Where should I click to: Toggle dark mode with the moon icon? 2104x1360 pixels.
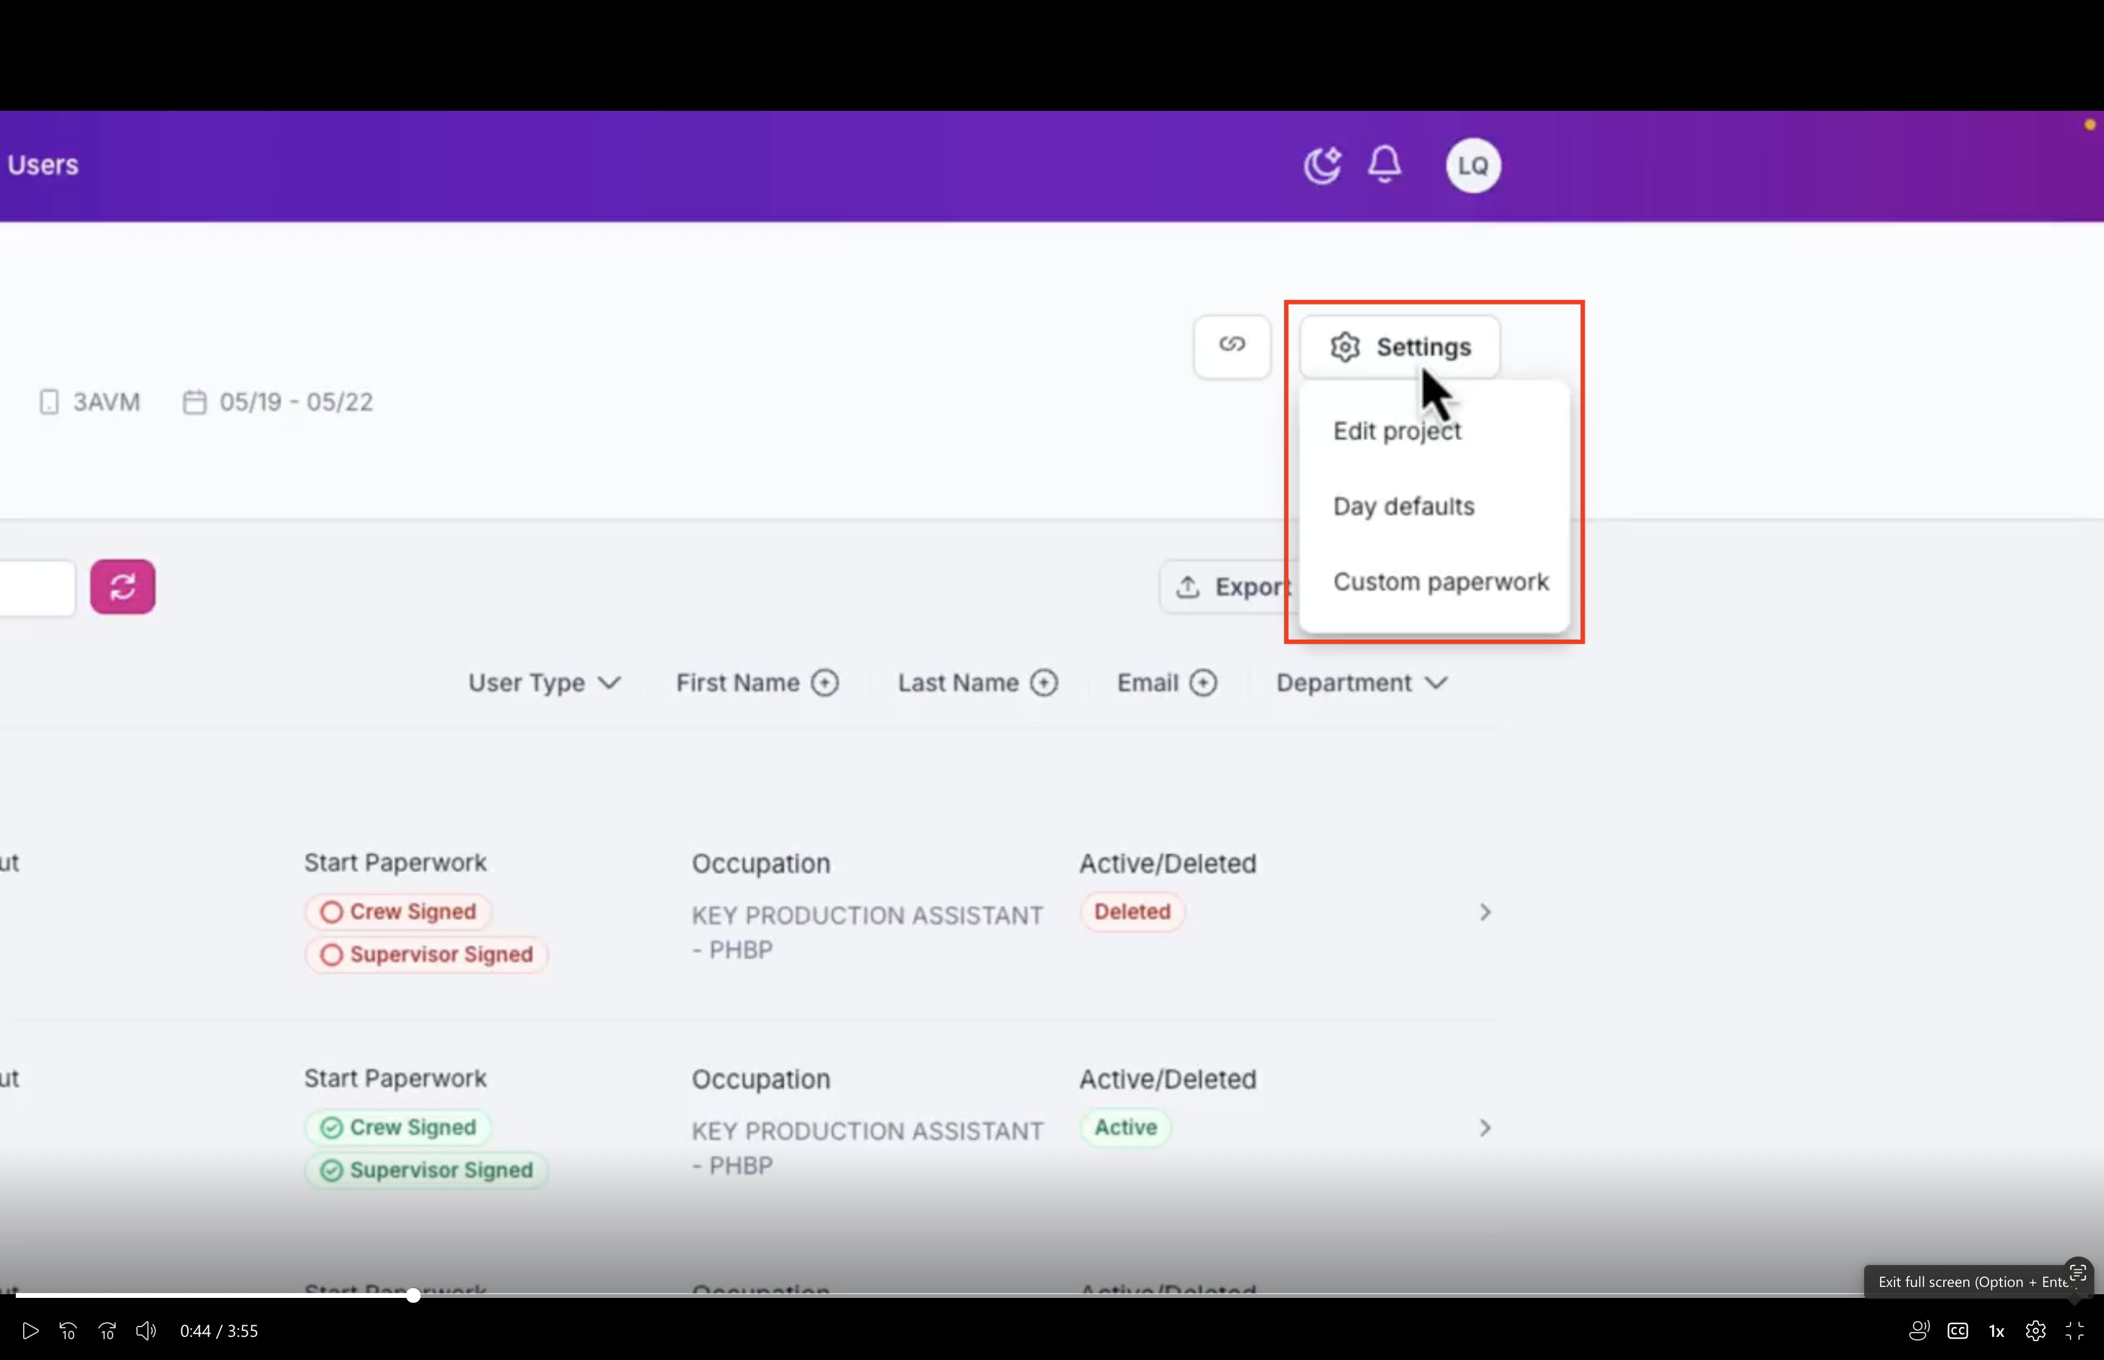(1322, 165)
